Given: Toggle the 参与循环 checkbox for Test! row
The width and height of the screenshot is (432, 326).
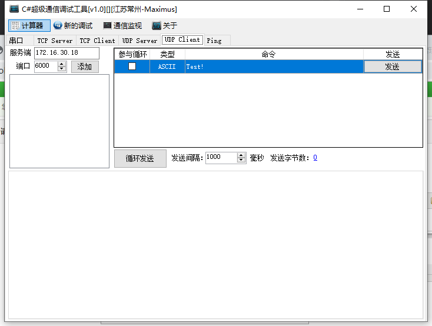Looking at the screenshot, I should coord(132,66).
